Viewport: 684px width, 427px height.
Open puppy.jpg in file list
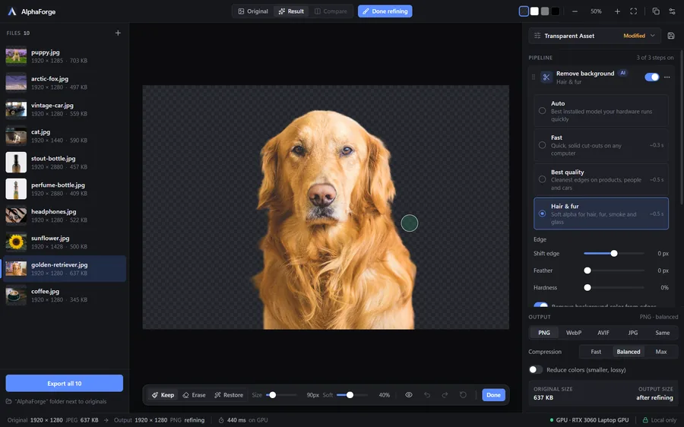coord(65,56)
